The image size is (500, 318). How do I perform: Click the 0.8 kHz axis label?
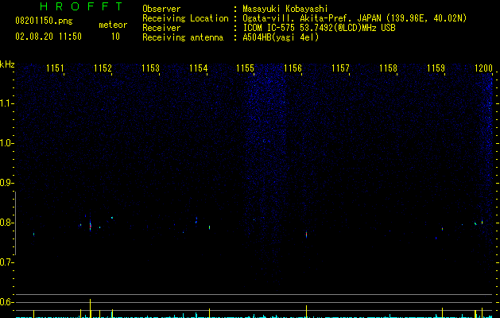tap(6, 223)
